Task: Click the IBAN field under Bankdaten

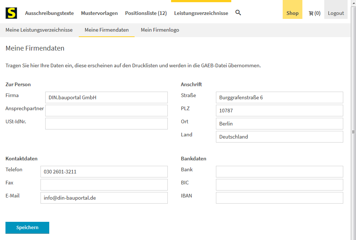Action: click(279, 198)
